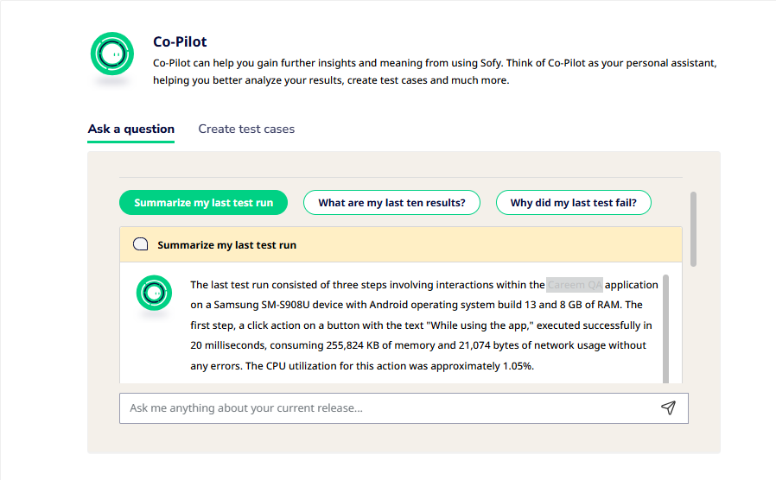Click the highlighted Careem QA text
This screenshot has height=480, width=776.
(575, 285)
